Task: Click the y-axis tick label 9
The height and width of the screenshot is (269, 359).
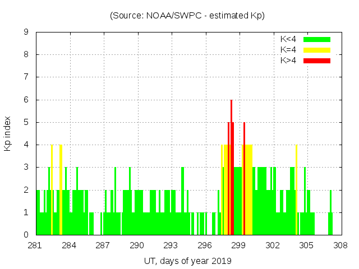Action: tap(26, 33)
